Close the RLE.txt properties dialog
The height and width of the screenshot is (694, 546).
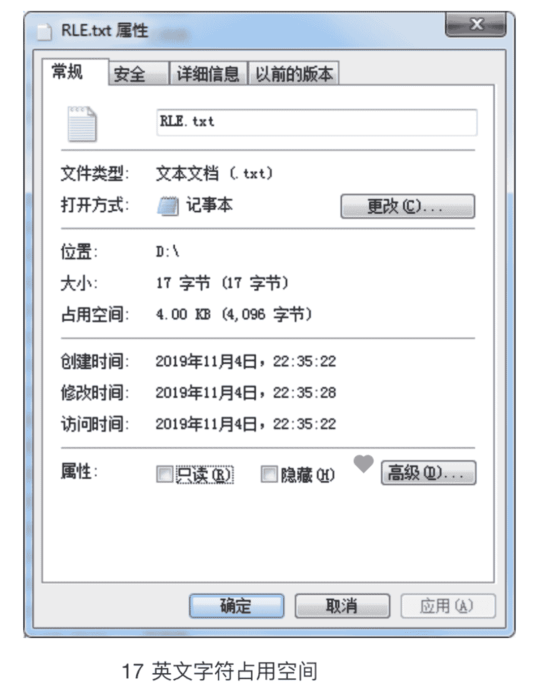[476, 25]
